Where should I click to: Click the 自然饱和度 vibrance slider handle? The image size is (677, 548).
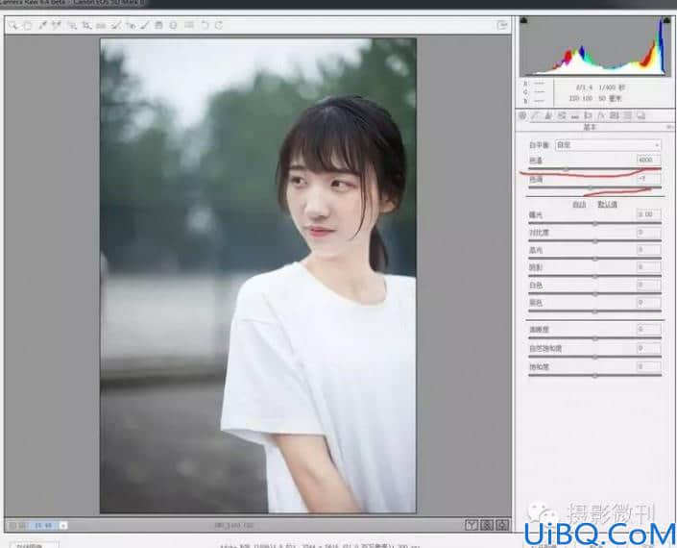click(x=595, y=357)
